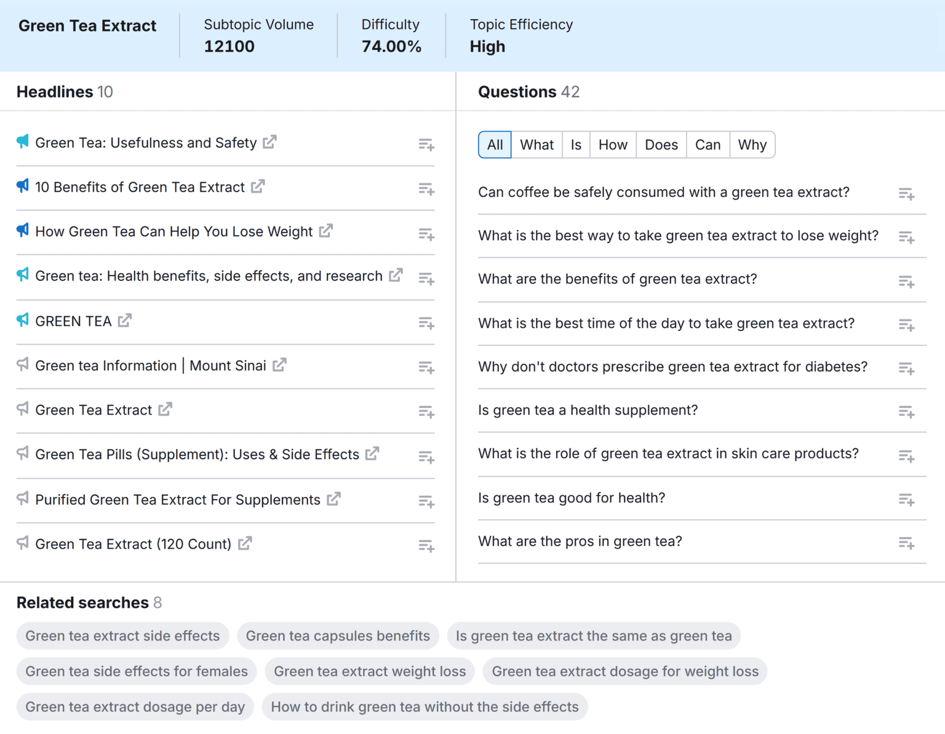Viewport: 945px width, 734px height.
Task: Select the question "Is green tea good for health?"
Action: tap(572, 498)
